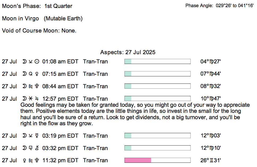This screenshot has width=257, height=167.
Task: Select the Moon glyph in the 01:08 am row
Action: pyautogui.click(x=24, y=62)
